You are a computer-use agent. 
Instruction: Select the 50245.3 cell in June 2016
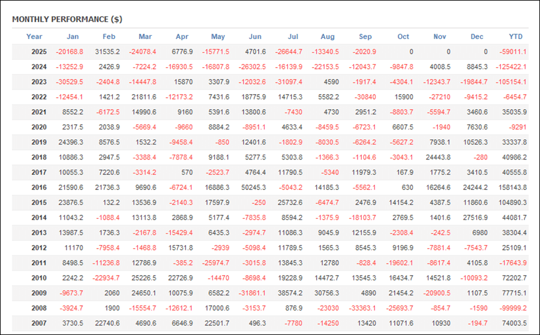(x=254, y=188)
